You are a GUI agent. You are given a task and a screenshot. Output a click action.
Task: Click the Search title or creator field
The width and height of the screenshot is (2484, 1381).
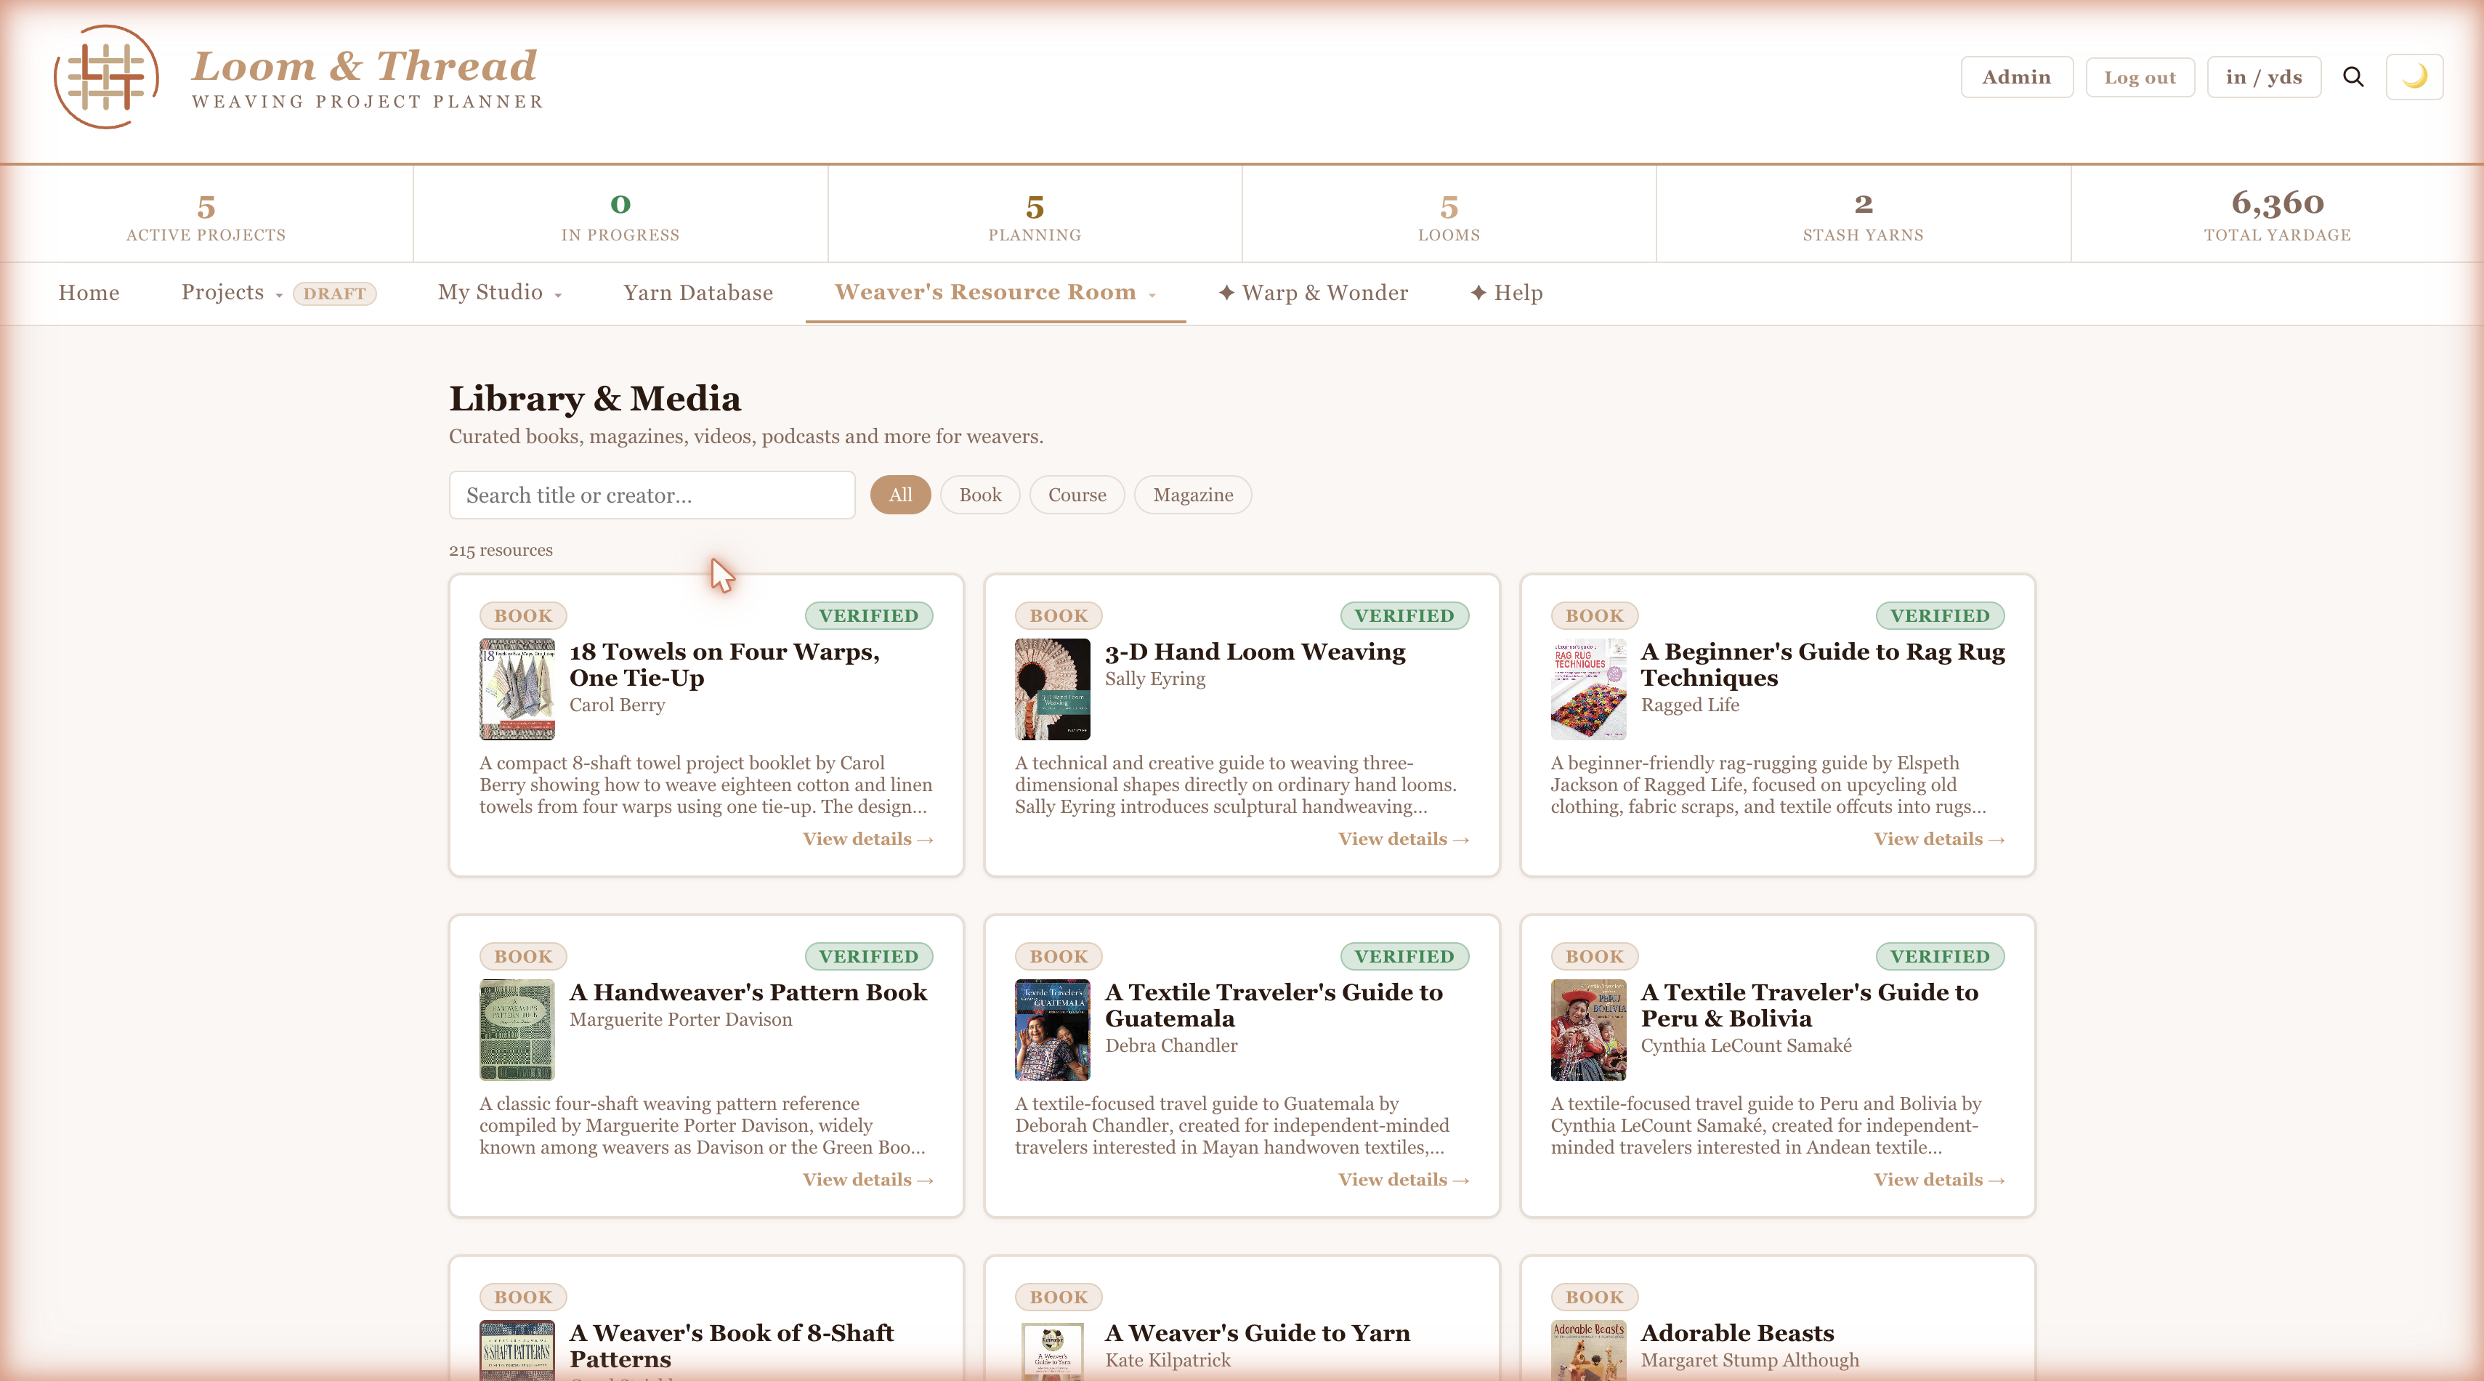click(652, 495)
